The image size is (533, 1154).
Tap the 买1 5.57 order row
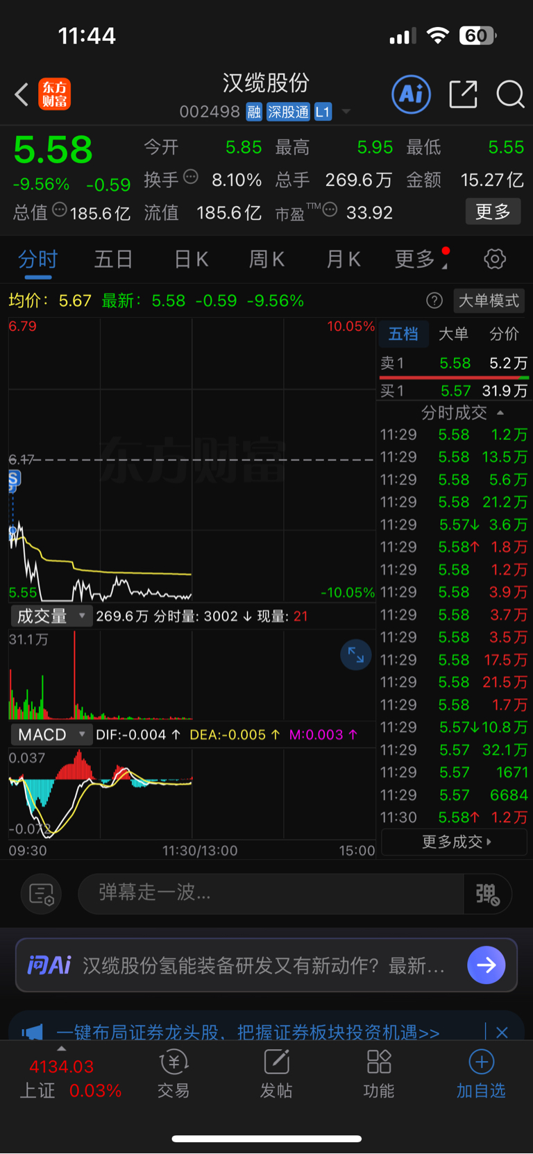tap(454, 391)
